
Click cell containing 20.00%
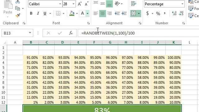click(x=174, y=97)
